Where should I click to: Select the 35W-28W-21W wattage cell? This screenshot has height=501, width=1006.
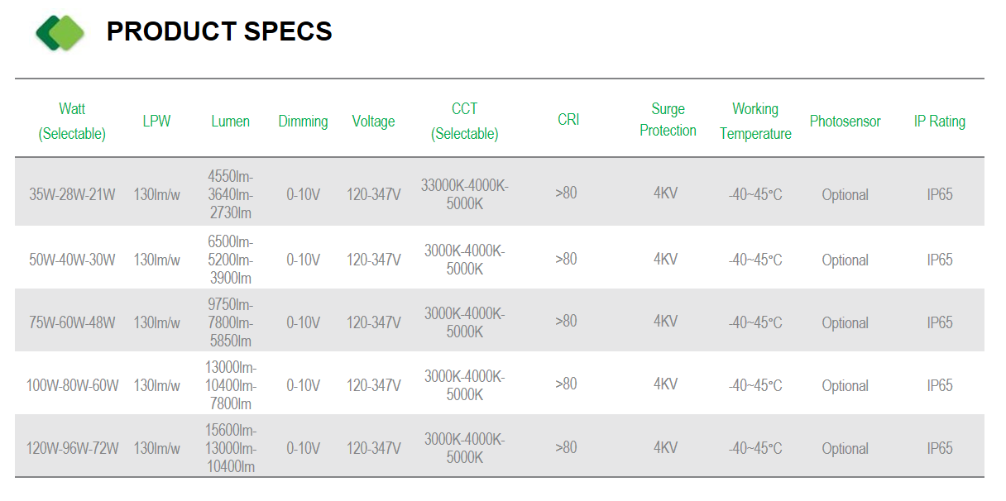pyautogui.click(x=72, y=195)
